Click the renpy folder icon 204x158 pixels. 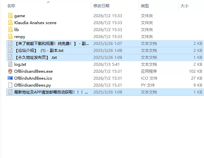[10, 36]
